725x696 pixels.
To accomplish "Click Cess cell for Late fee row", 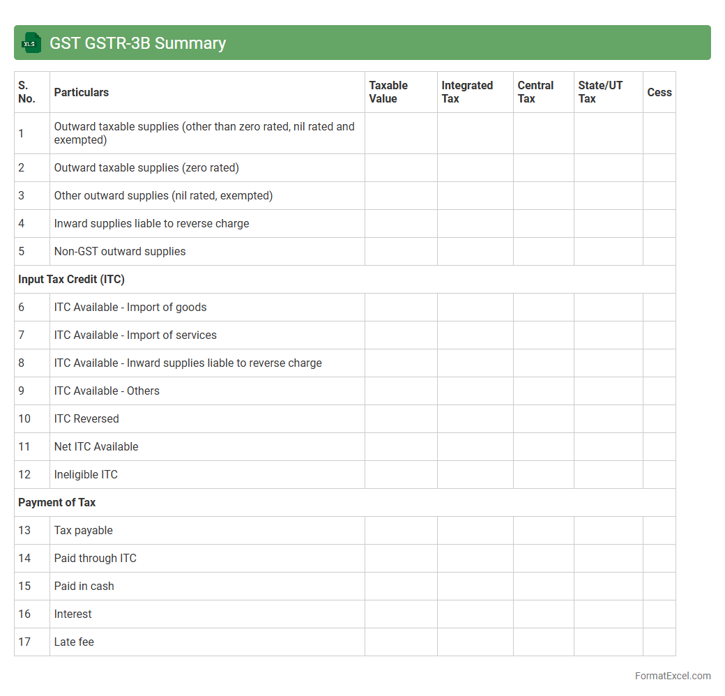I will [659, 642].
